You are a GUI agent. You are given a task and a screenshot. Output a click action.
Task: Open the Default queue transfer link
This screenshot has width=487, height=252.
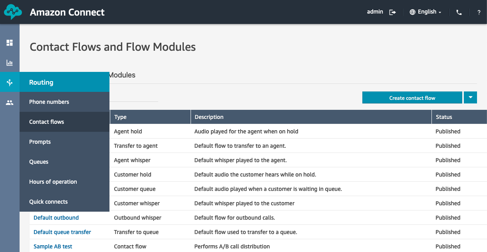pyautogui.click(x=62, y=232)
